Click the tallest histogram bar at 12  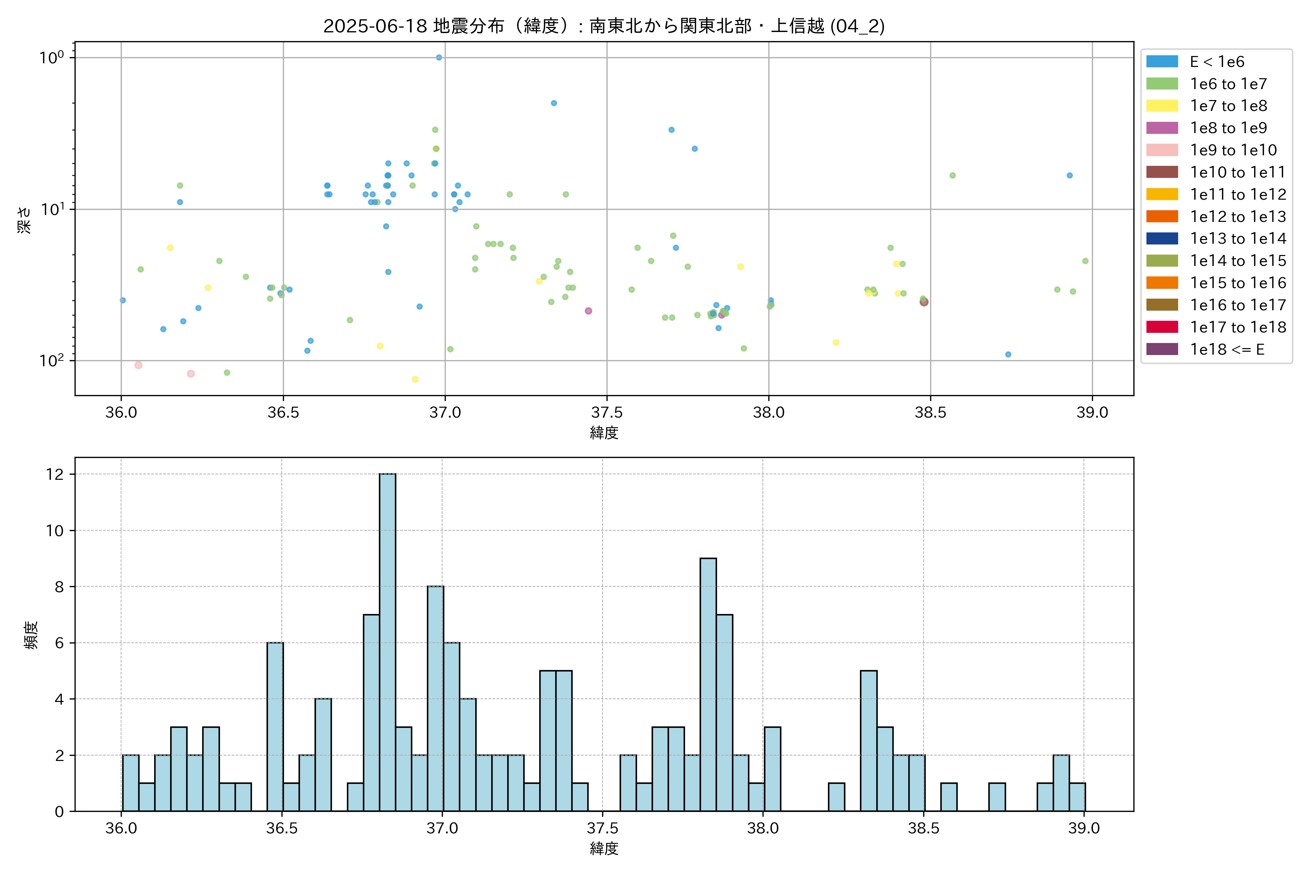pyautogui.click(x=387, y=640)
